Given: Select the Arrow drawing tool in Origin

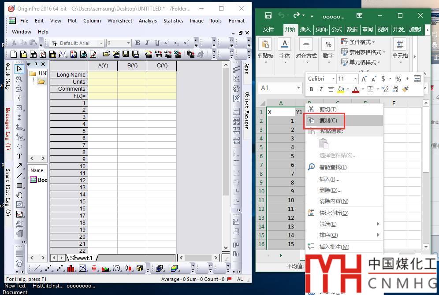Looking at the screenshot, I should click(x=19, y=166).
